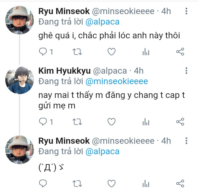Reply to the emoticon tweet
Viewport: 198px width, 192px height.
pyautogui.click(x=43, y=183)
